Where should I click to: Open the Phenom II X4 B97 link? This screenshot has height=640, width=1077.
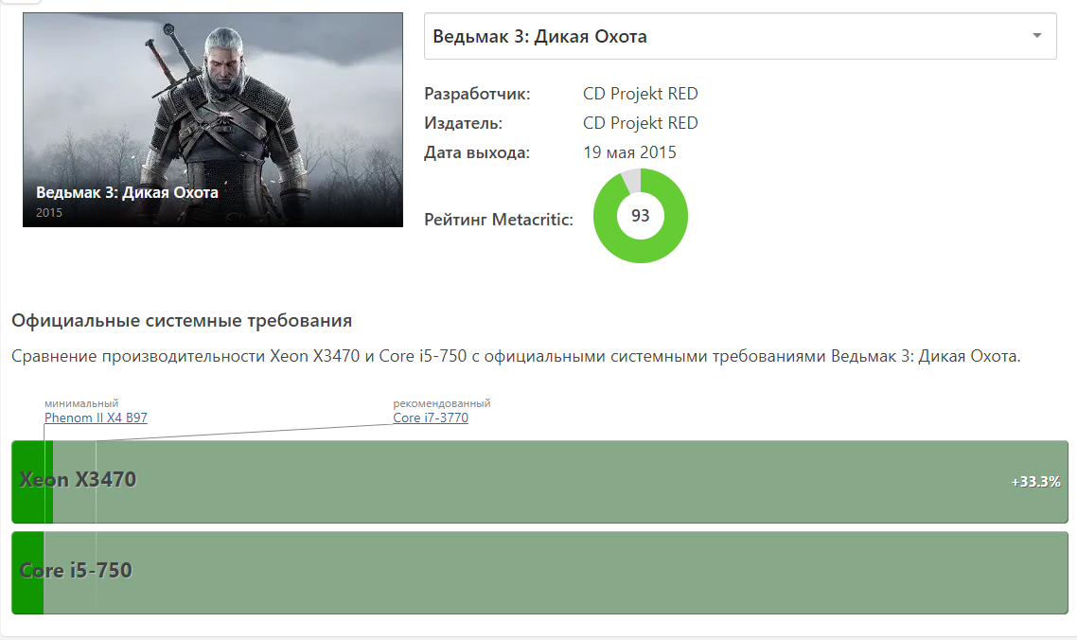coord(96,418)
